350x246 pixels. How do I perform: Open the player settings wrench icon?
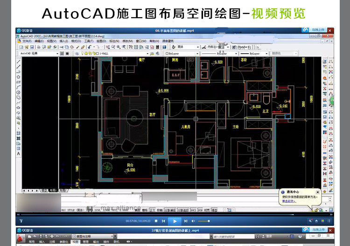(x=310, y=221)
